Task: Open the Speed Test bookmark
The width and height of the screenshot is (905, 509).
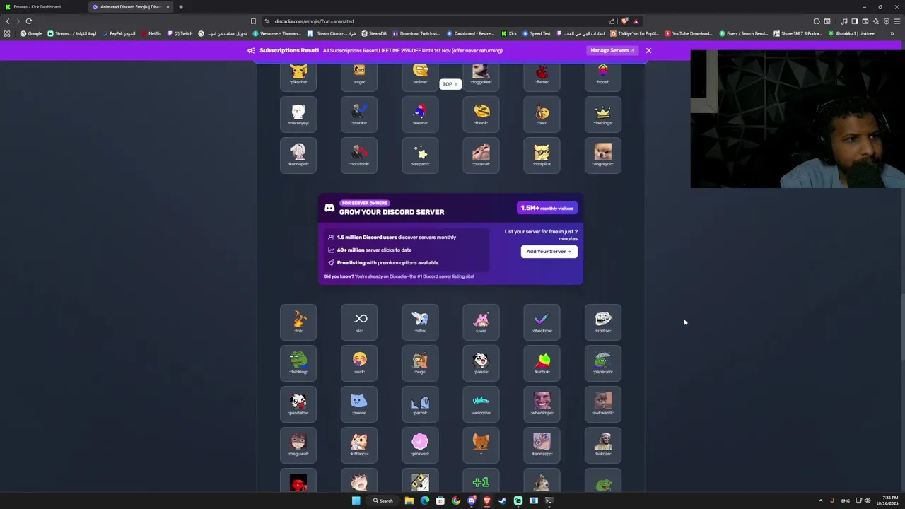Action: pyautogui.click(x=537, y=33)
